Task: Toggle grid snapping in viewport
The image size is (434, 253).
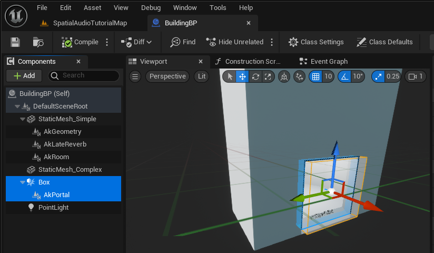Action: point(315,76)
